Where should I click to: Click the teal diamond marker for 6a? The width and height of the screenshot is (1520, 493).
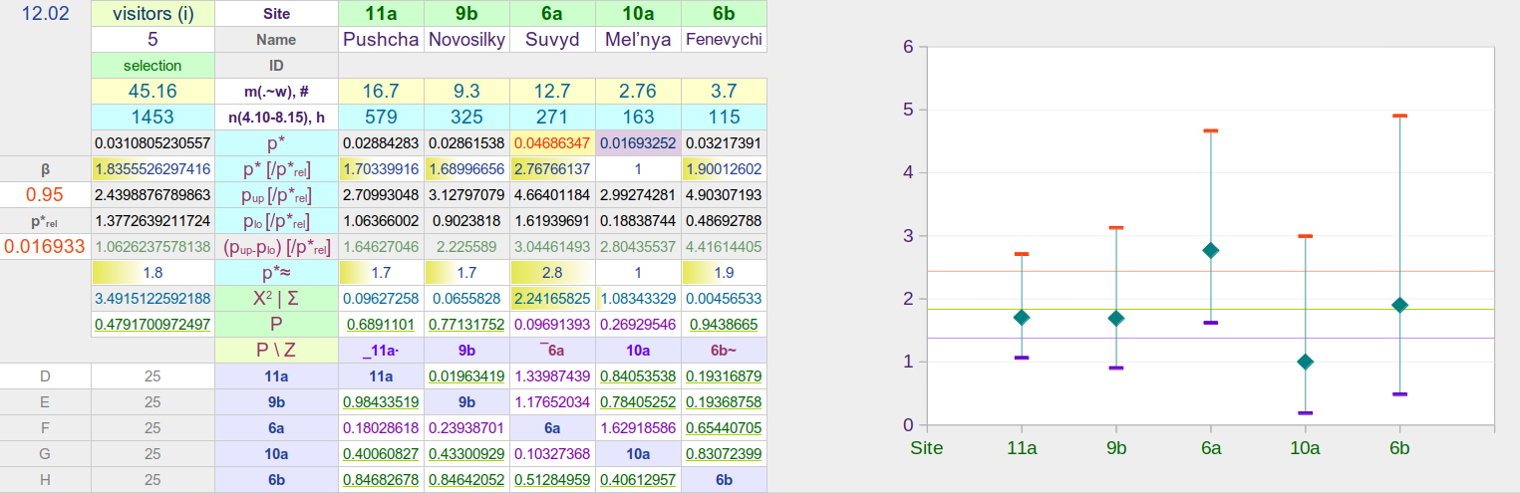[1211, 250]
